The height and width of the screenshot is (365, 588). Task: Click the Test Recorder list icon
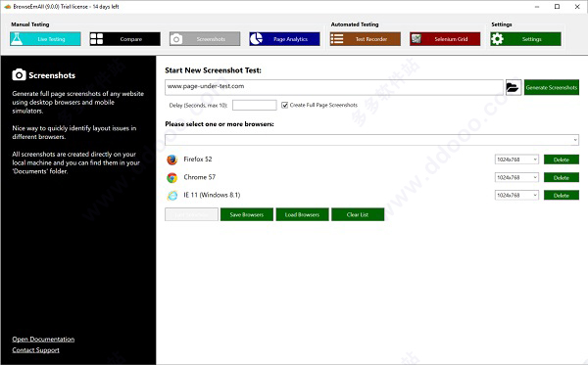point(337,39)
